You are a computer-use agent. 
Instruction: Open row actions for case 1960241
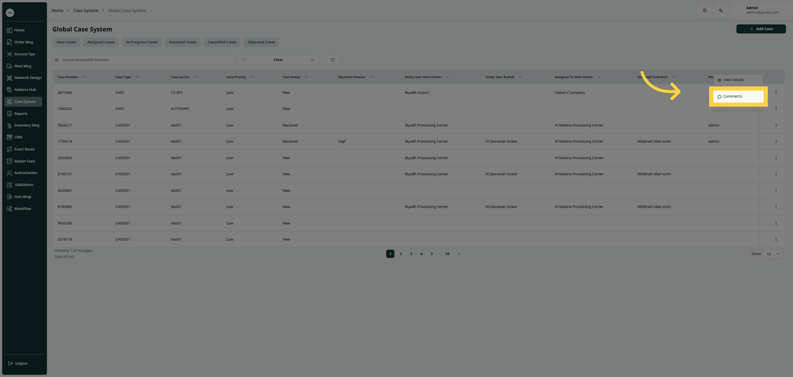[776, 109]
